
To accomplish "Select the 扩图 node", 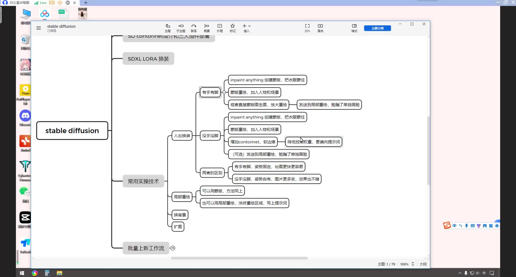I will (x=178, y=227).
